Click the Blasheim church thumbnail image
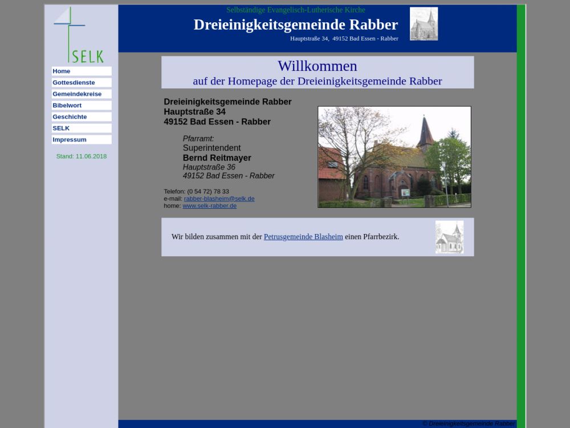The height and width of the screenshot is (428, 570). 449,237
